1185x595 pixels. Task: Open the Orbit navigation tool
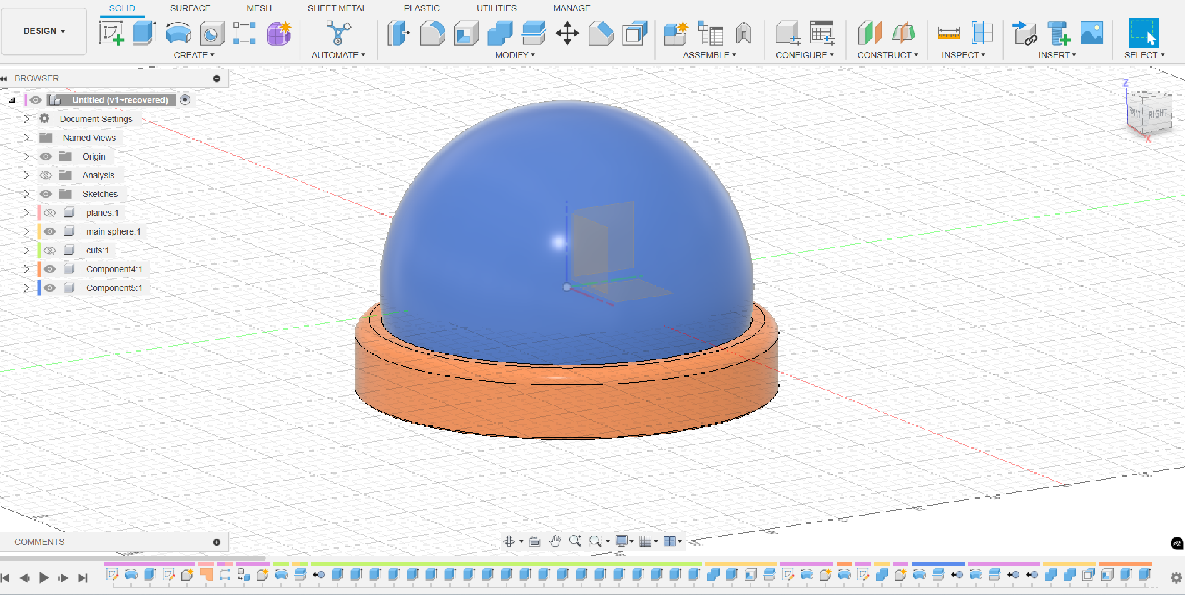[x=509, y=541]
